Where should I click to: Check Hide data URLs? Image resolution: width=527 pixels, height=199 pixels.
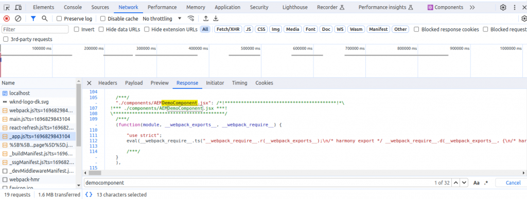[101, 29]
